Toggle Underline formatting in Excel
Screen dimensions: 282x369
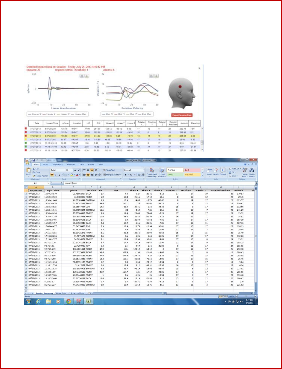pos(59,175)
